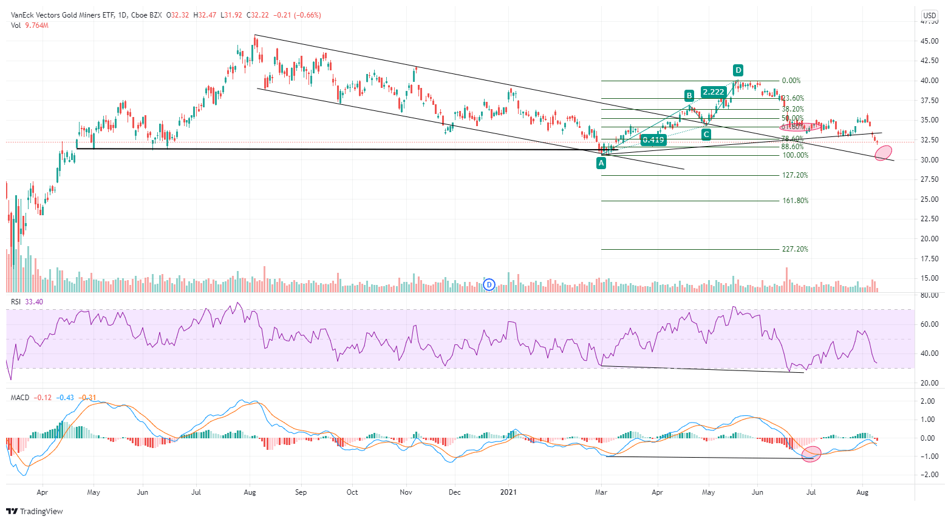Click the RSI value 33.40
The height and width of the screenshot is (522, 951).
tap(35, 302)
